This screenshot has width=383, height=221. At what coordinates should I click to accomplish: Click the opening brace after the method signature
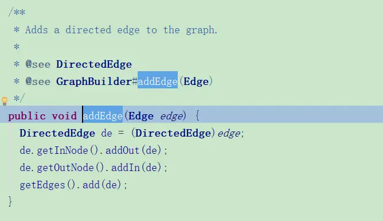(198, 115)
